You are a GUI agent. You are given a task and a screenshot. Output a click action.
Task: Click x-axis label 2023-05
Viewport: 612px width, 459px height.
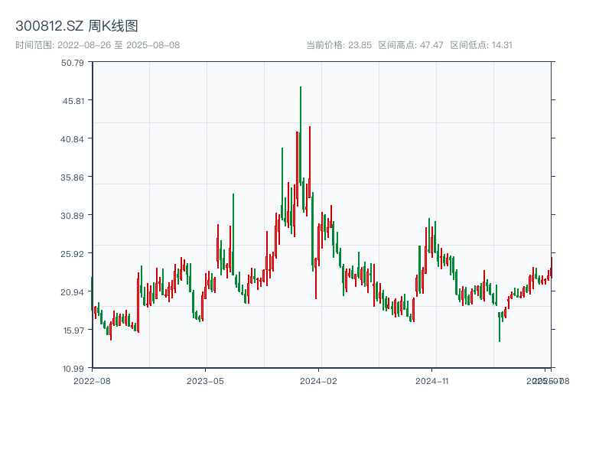click(205, 381)
